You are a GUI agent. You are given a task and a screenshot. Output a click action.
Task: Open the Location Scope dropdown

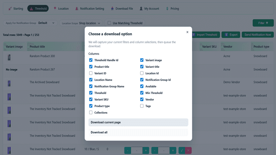pos(81,23)
